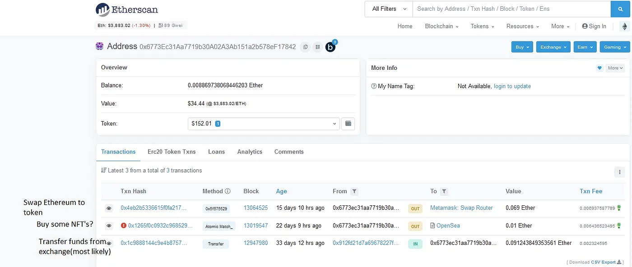632x267 pixels.
Task: Open the OpenSea link in the To column
Action: [448, 226]
